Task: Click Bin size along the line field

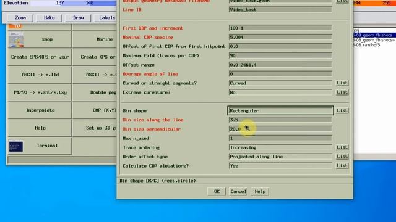Action: [x=280, y=120]
